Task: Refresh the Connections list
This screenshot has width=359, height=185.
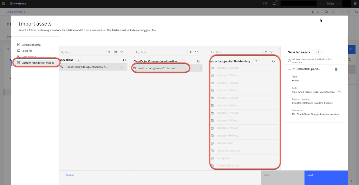Action: (124, 60)
